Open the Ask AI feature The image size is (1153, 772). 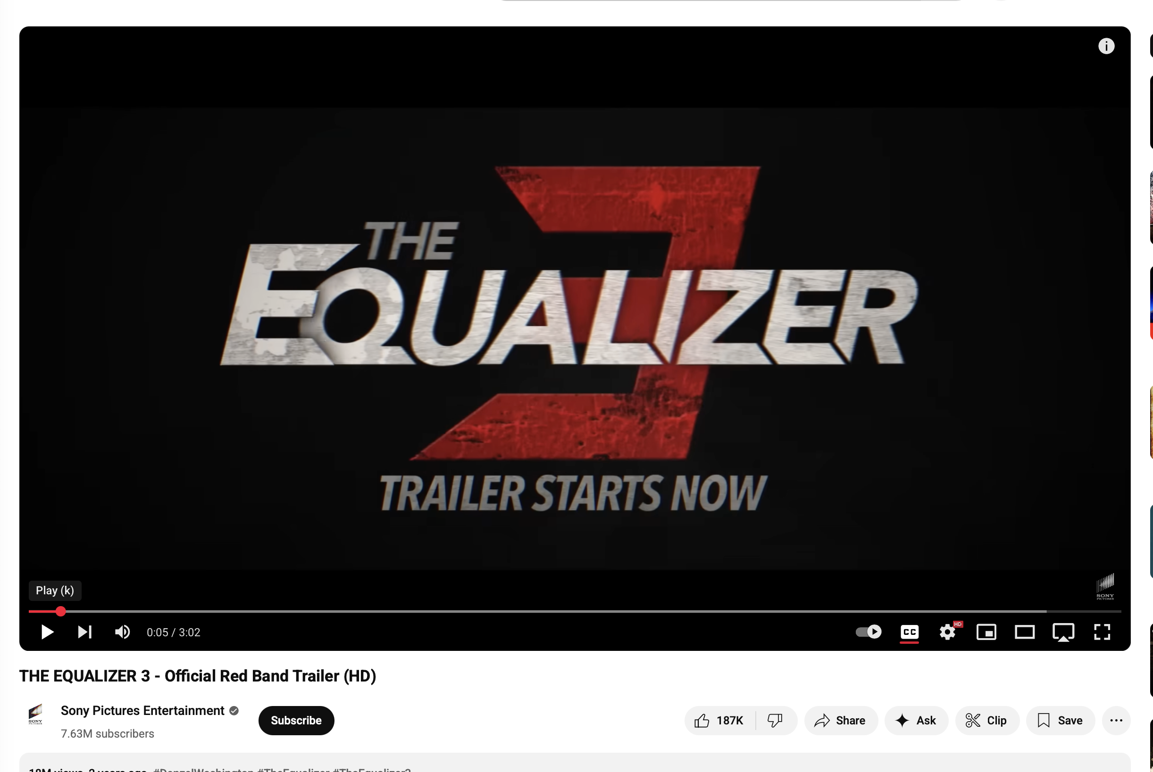(x=916, y=720)
